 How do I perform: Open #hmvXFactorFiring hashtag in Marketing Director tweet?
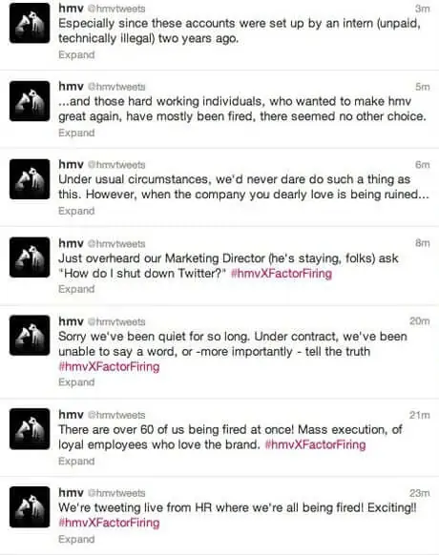pos(282,274)
